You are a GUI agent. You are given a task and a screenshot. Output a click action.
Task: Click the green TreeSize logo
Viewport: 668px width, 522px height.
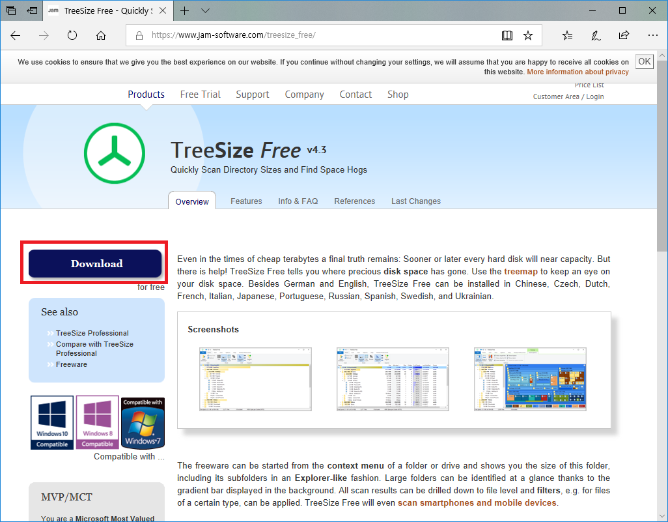pyautogui.click(x=114, y=153)
